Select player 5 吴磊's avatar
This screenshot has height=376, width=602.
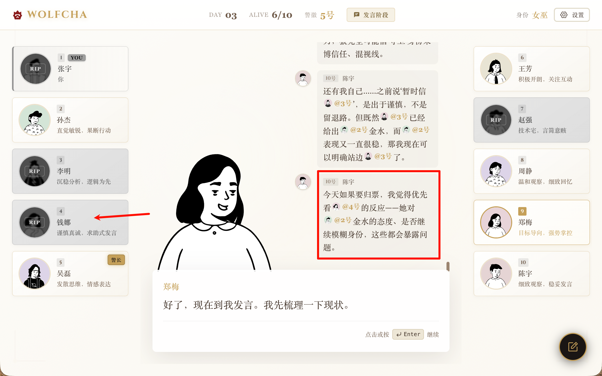point(35,274)
